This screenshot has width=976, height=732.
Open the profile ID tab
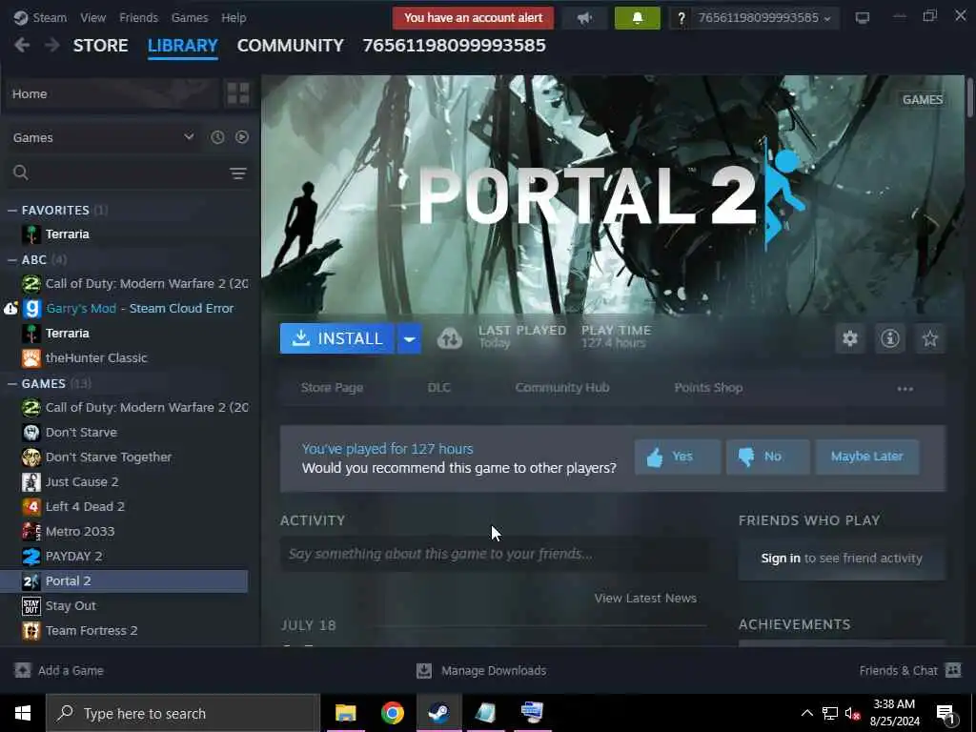(x=454, y=46)
